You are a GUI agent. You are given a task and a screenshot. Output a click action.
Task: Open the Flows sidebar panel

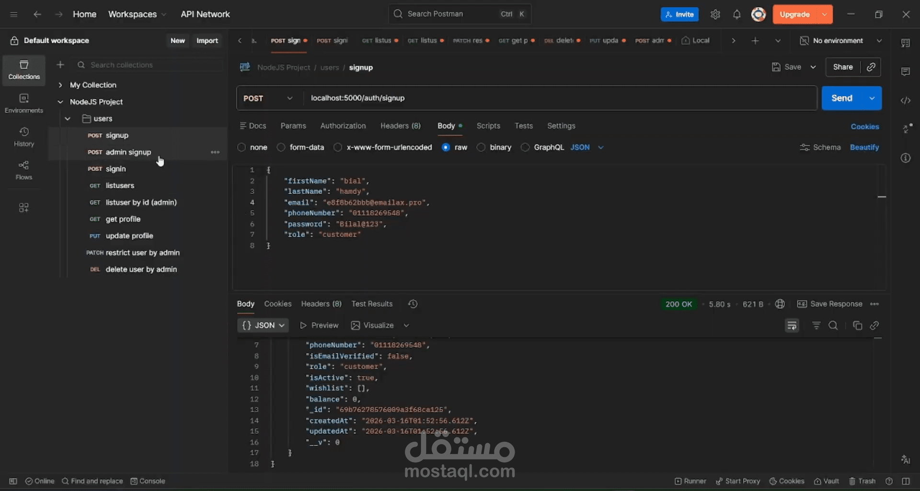tap(24, 170)
